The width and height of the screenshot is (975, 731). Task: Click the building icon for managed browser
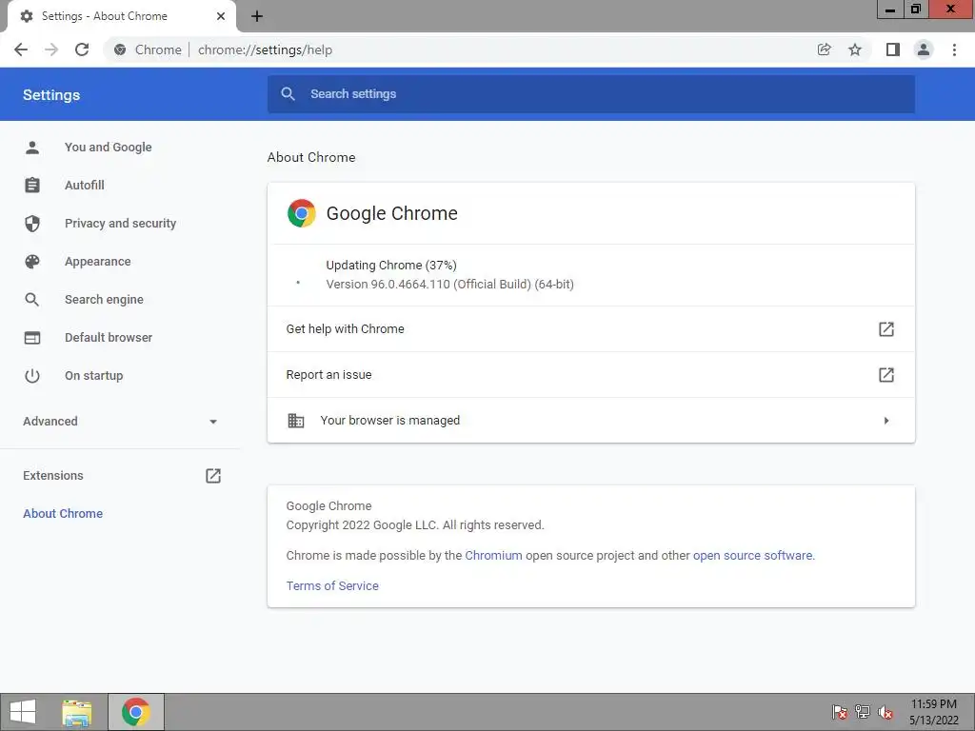[x=296, y=421]
